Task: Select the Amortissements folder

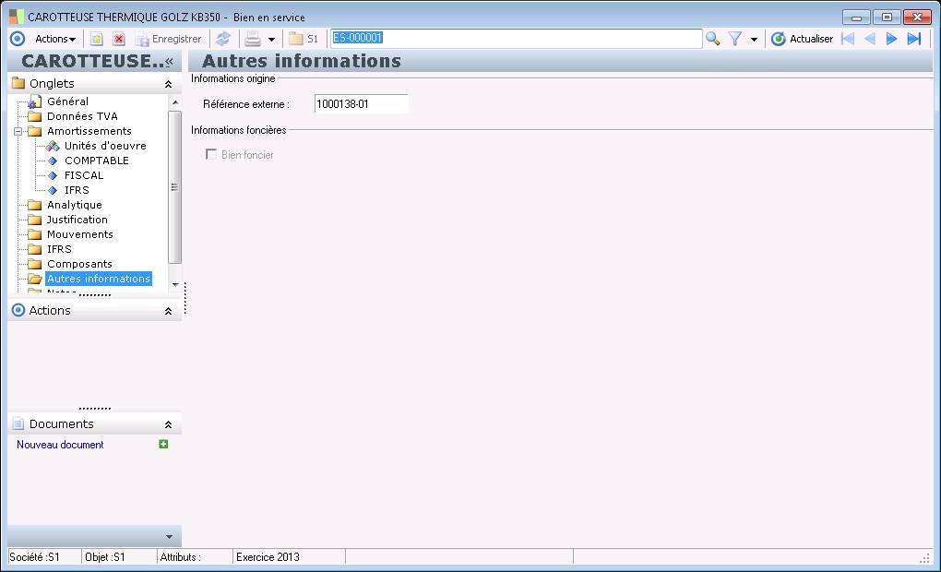Action: 89,131
